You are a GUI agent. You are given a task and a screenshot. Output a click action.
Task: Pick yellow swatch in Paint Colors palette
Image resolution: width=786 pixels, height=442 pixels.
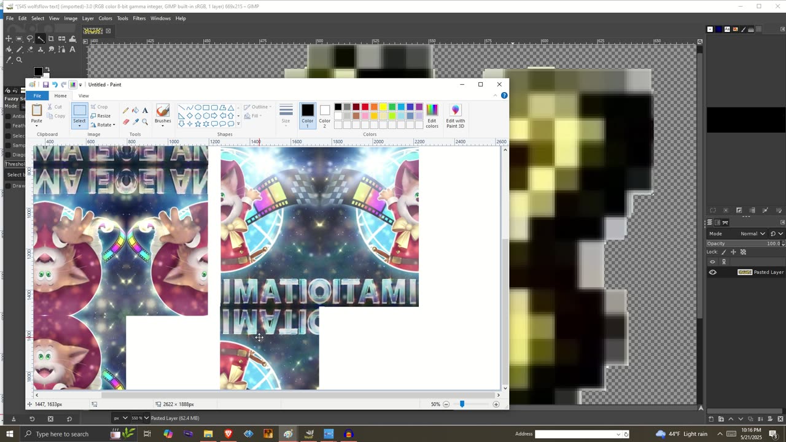click(x=383, y=107)
